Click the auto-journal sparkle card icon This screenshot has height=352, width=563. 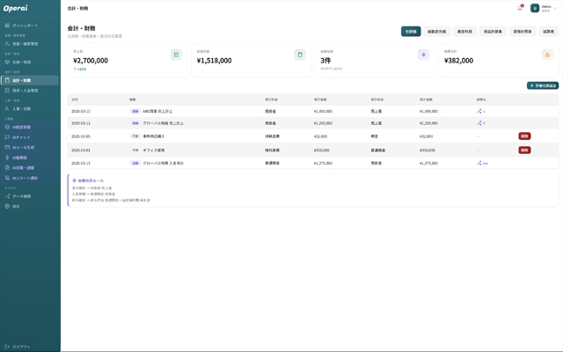click(423, 55)
